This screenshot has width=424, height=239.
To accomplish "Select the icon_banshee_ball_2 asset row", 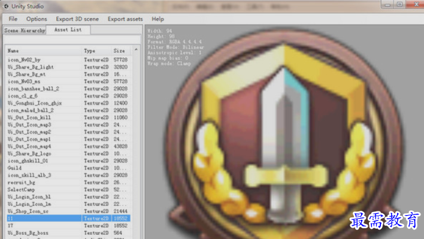I will pyautogui.click(x=68, y=89).
